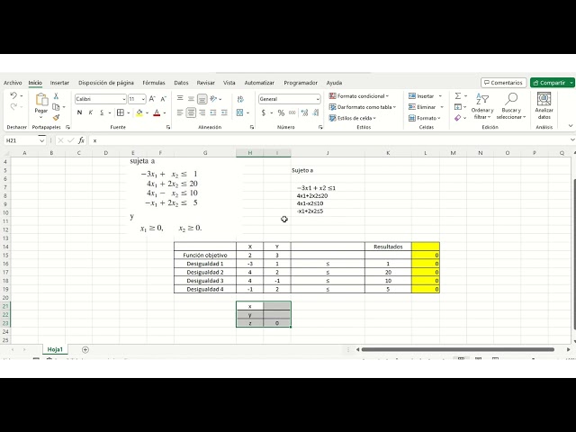Expand Estilos de celda menu
The width and height of the screenshot is (576, 432).
tap(352, 118)
